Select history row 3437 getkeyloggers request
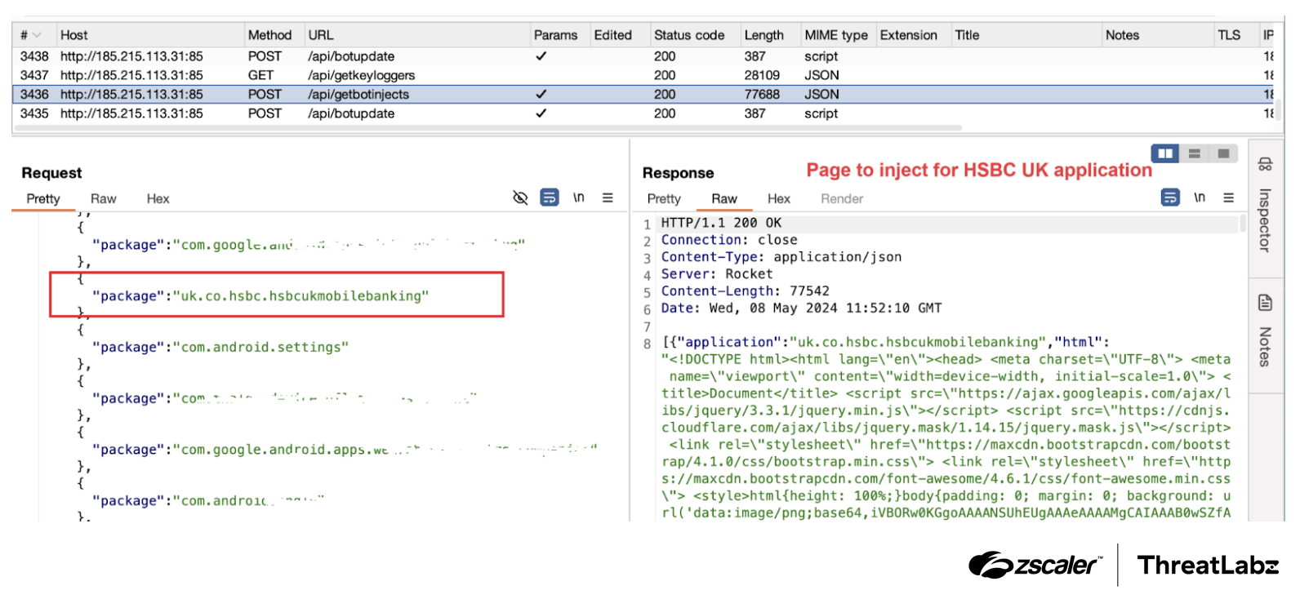Screen dimensions: 1300x599 pyautogui.click(x=645, y=75)
